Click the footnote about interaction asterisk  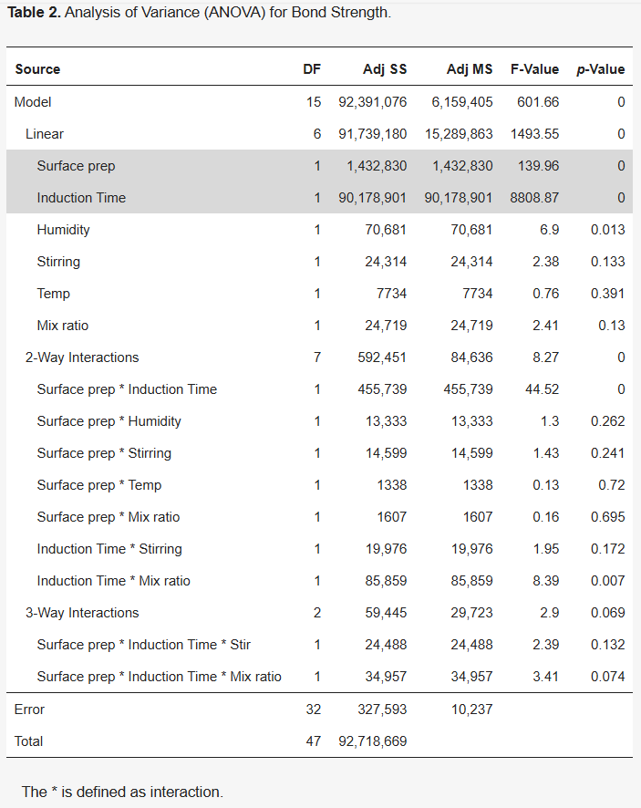point(122,792)
